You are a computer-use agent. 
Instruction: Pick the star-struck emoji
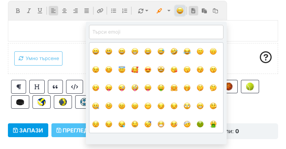click(161, 70)
